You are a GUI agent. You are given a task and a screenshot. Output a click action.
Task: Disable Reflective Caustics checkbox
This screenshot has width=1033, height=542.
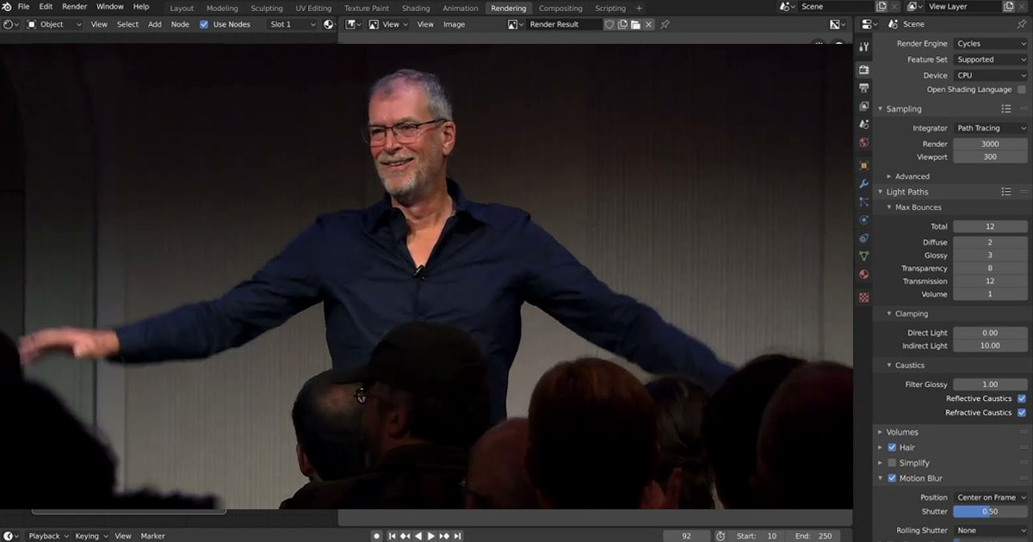coord(1022,398)
